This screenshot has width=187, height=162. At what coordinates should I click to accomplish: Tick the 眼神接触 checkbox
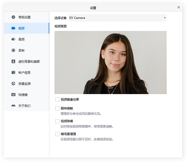click(x=57, y=108)
